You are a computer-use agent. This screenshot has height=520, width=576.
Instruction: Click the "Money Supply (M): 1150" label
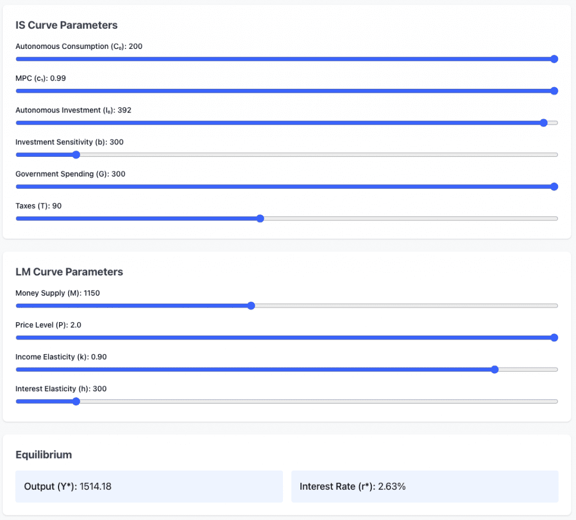[x=58, y=293]
